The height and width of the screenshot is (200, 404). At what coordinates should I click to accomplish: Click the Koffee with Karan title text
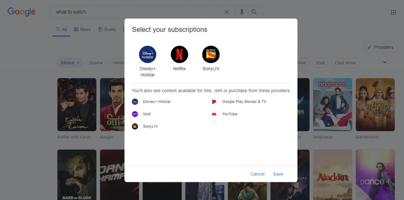pyautogui.click(x=74, y=137)
